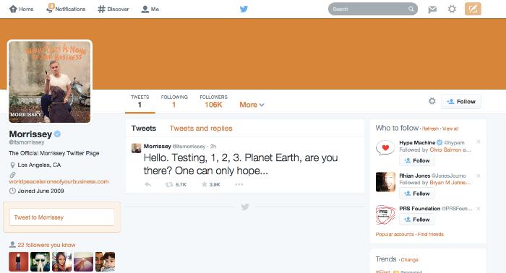Open the Find friends link
Viewport: 506px width, 273px height.
coord(431,234)
